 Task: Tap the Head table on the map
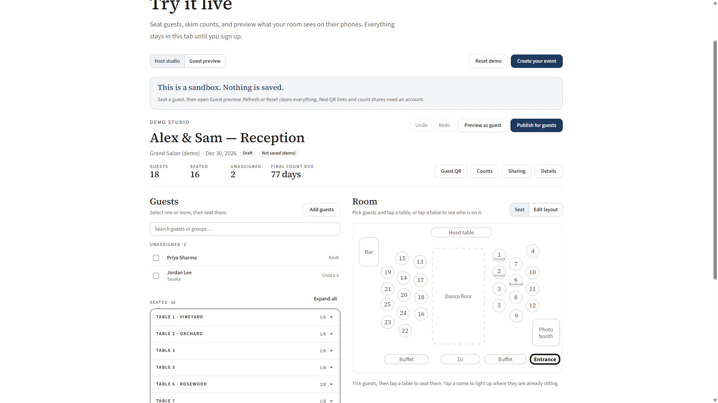[x=461, y=232]
